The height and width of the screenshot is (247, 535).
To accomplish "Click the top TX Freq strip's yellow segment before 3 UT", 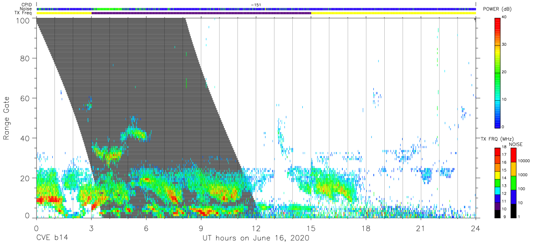I will point(64,13).
